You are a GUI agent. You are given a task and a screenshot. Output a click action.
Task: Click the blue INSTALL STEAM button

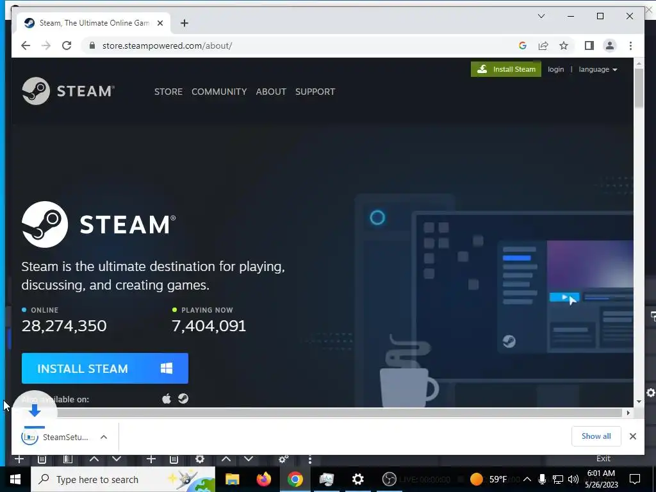(x=105, y=368)
